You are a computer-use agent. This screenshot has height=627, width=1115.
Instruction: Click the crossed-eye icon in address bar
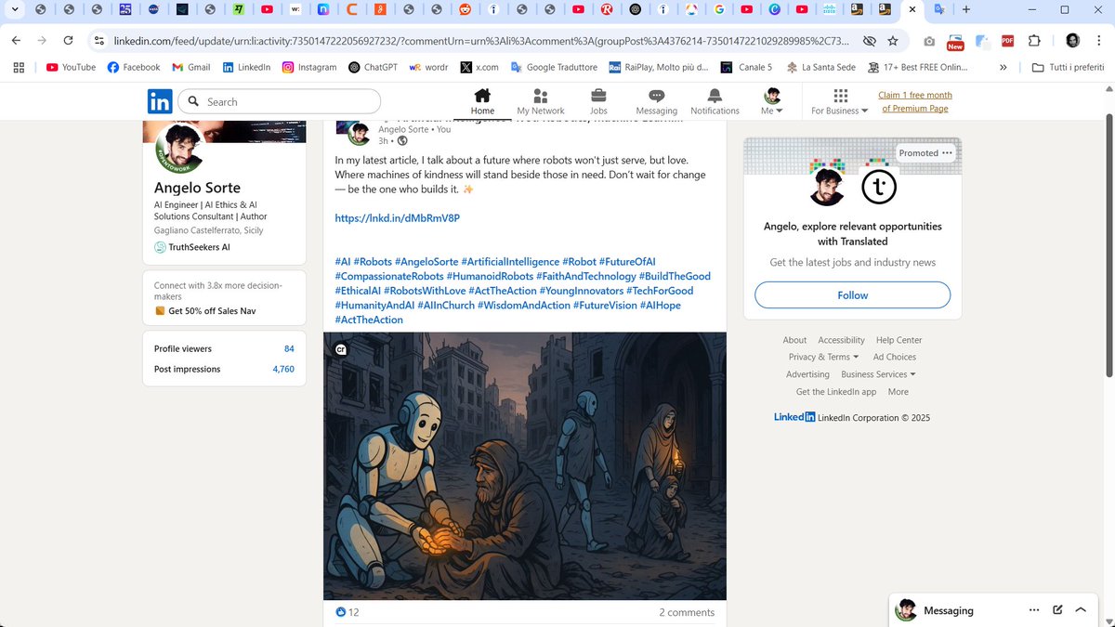tap(869, 41)
